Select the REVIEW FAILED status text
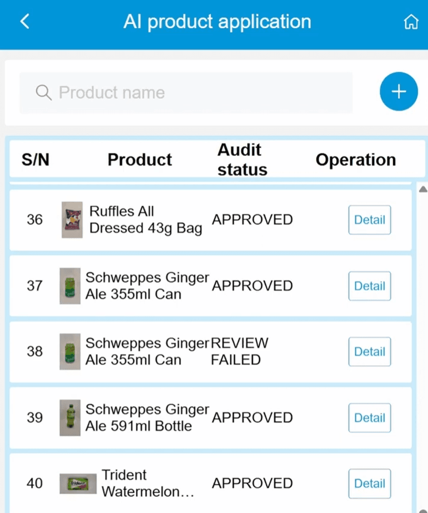Viewport: 428px width, 513px height. click(x=239, y=351)
